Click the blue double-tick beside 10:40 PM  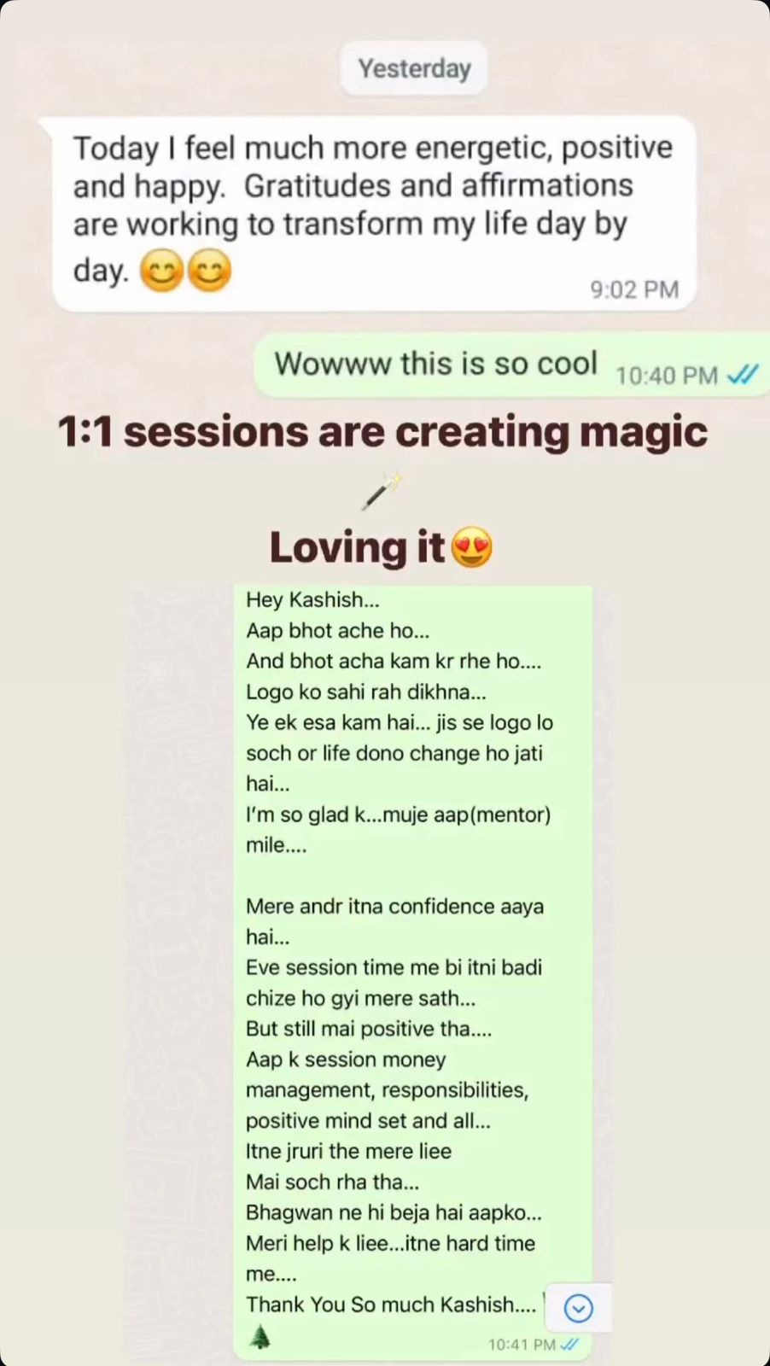click(x=743, y=374)
